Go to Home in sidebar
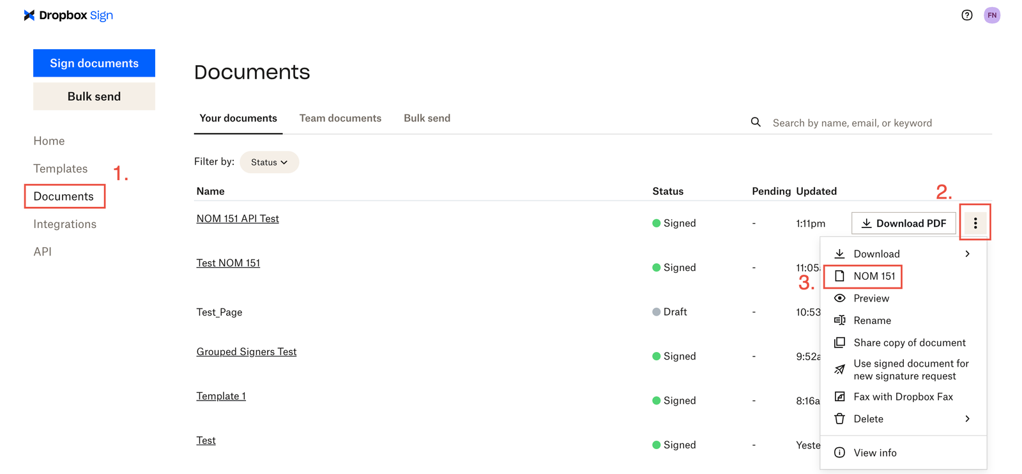 [x=49, y=141]
